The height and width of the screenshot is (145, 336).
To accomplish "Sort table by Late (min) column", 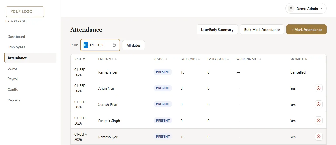I will pos(190,59).
